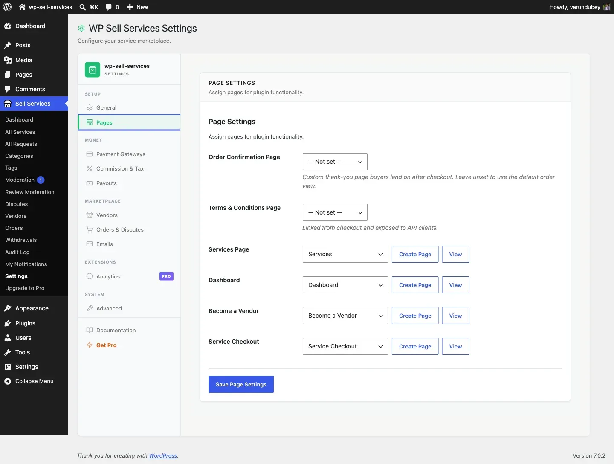Viewport: 614px width, 464px height.
Task: Open Review Moderation submenu item
Action: pos(30,192)
